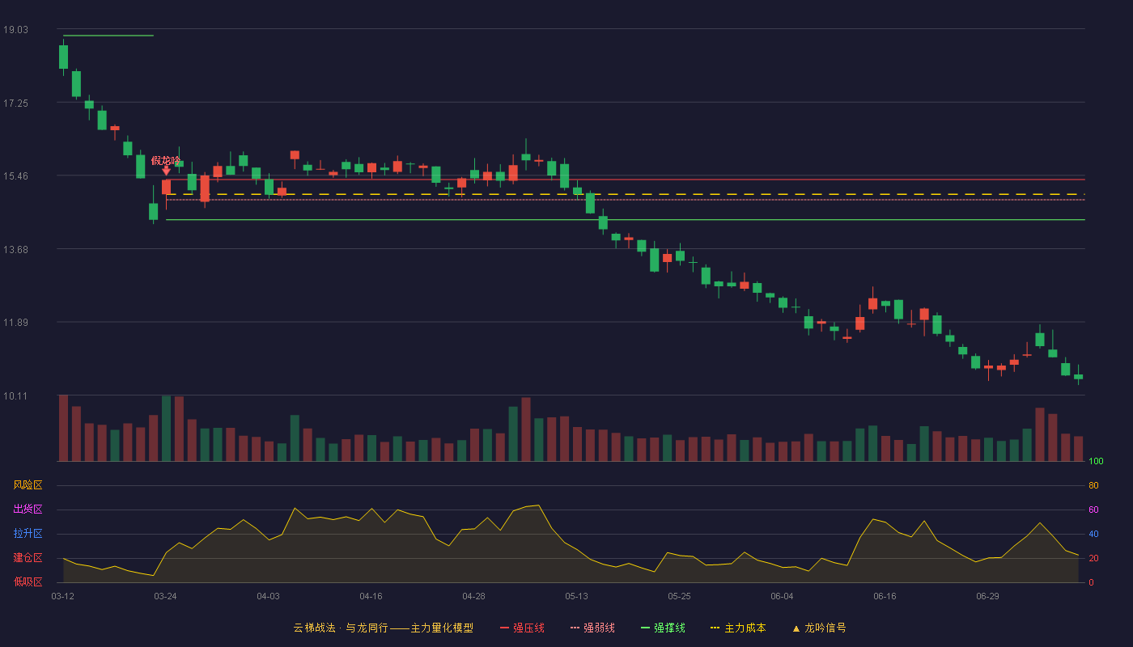Click the red arrow marker under 假龙吟

coord(166,171)
